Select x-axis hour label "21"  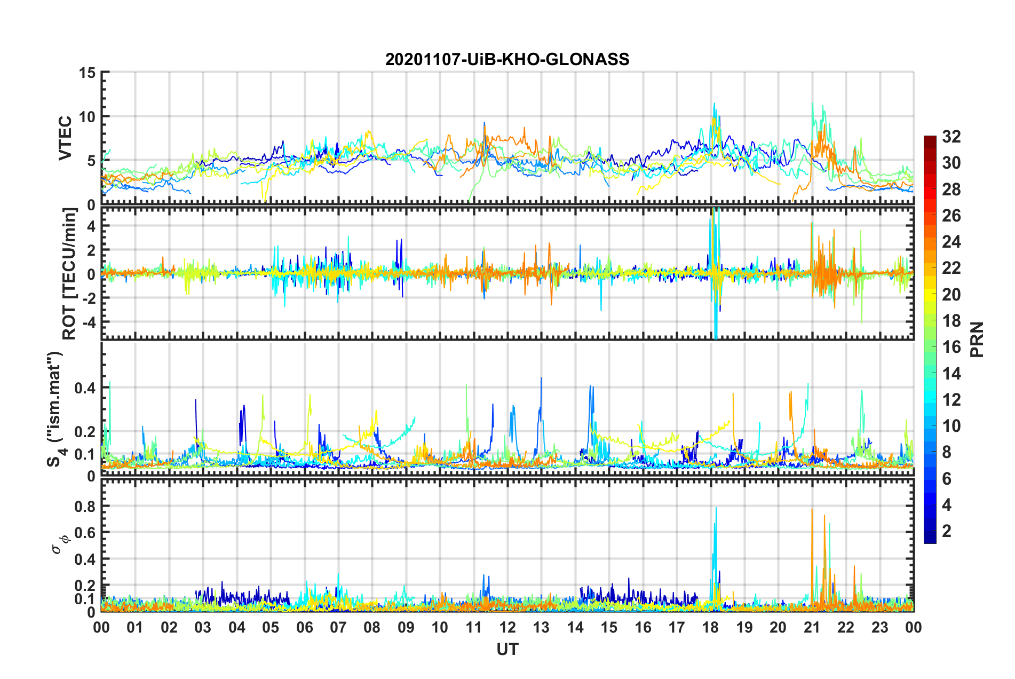(x=812, y=627)
